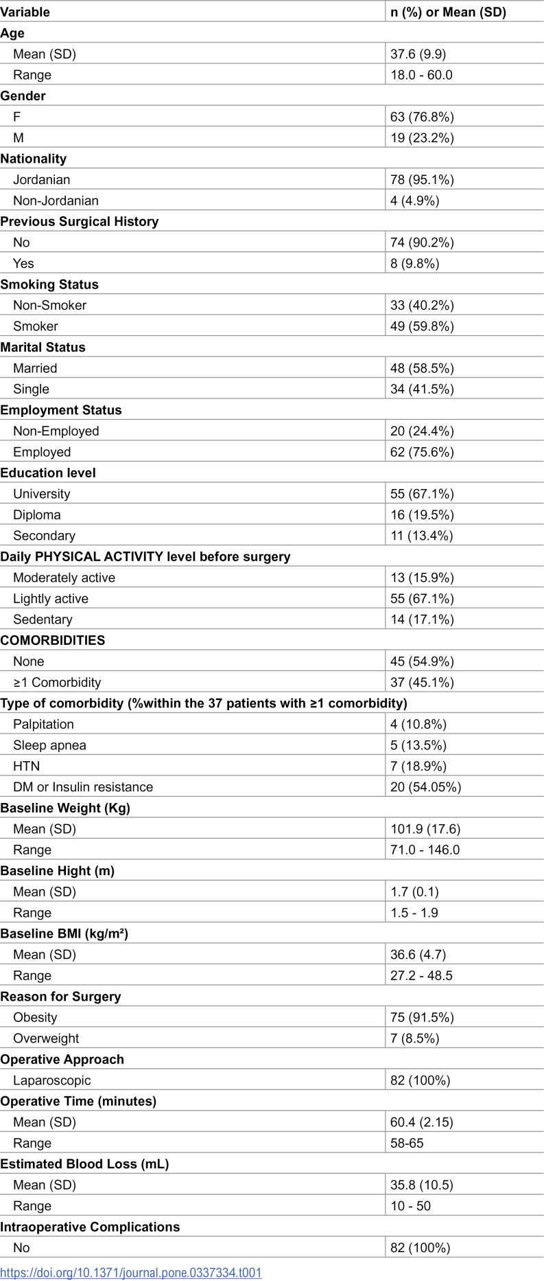Select the Jordanian row label
The width and height of the screenshot is (544, 1281).
41,179
